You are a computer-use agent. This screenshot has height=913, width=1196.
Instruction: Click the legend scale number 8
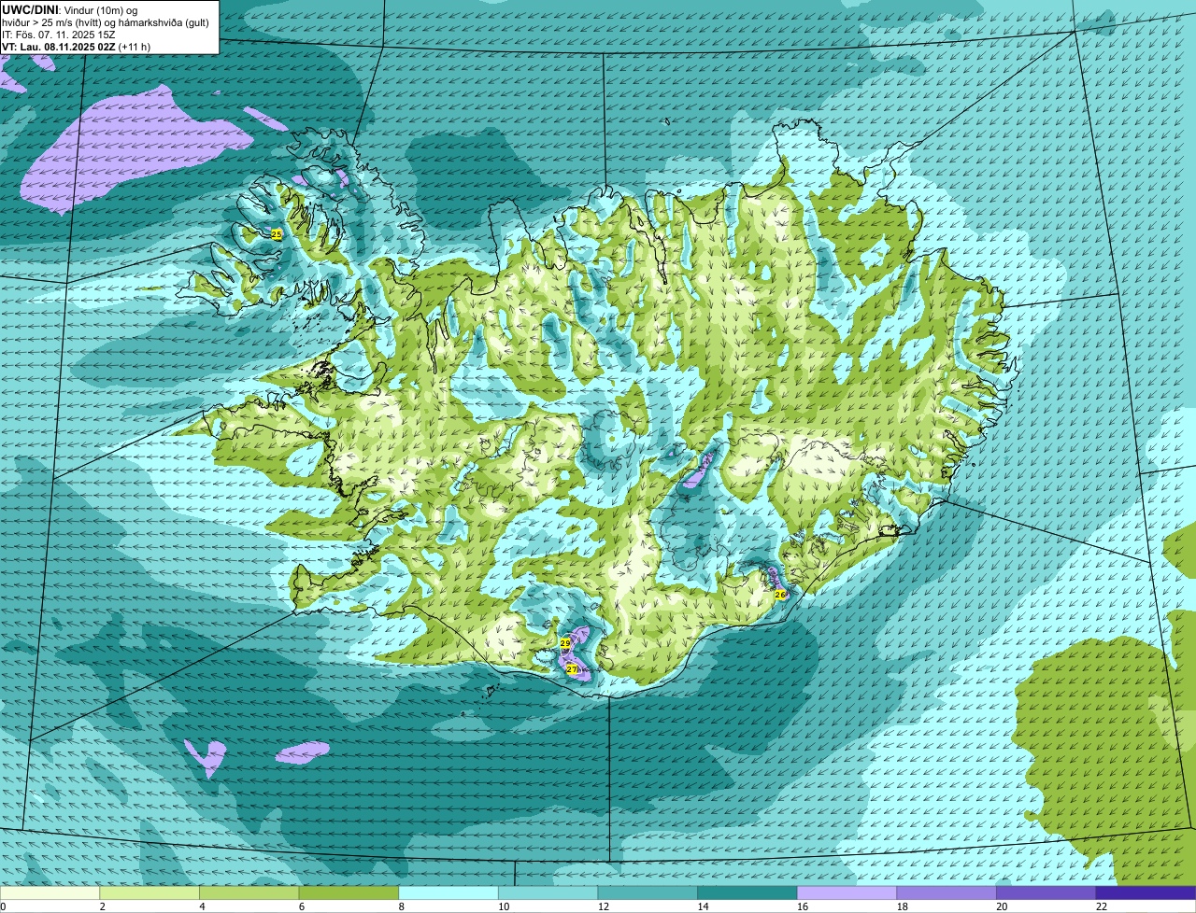tap(402, 906)
